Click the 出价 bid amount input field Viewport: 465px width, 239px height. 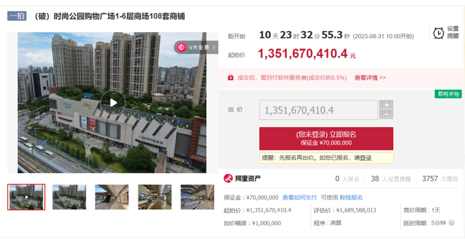318,110
